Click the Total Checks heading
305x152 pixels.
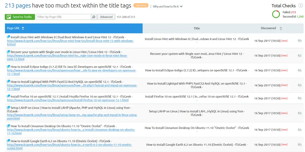click(284, 6)
